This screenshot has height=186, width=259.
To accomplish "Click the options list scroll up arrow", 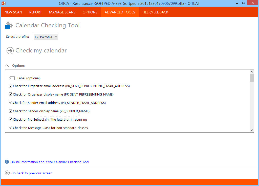I will 252,72.
